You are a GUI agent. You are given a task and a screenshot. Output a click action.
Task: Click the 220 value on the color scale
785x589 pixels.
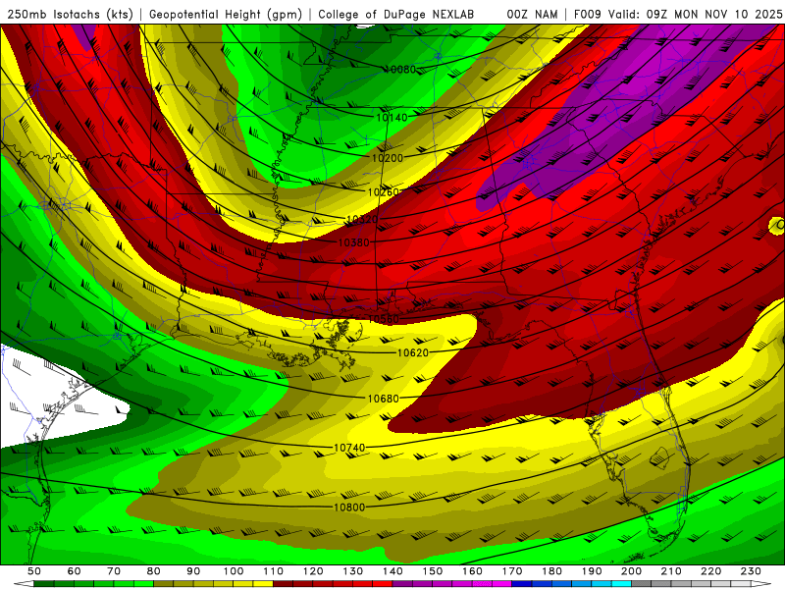pos(711,571)
